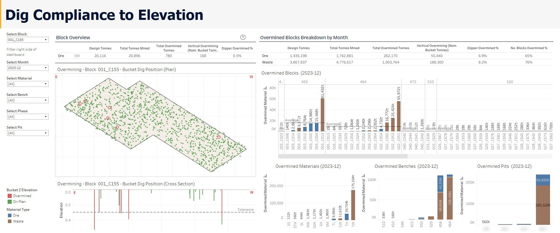Screen dimensions: 560x233
Task: Click the 1,435,198 Ore Design Tonnes cell
Action: coord(298,56)
